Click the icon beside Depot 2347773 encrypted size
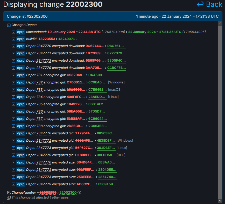This screenshot has width=225, height=204. (x=13, y=177)
